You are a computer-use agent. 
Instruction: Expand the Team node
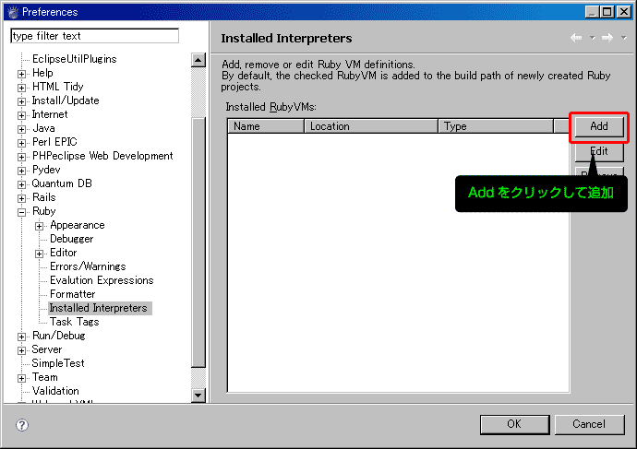(x=22, y=378)
